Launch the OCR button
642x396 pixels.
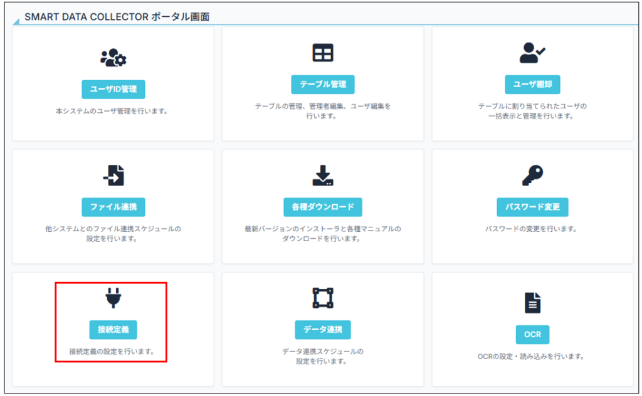[x=532, y=335]
